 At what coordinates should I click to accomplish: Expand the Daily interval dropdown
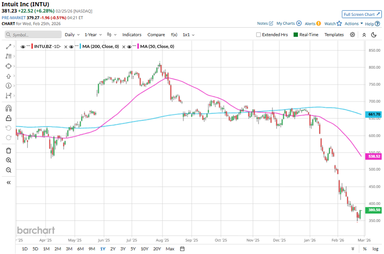72,35
